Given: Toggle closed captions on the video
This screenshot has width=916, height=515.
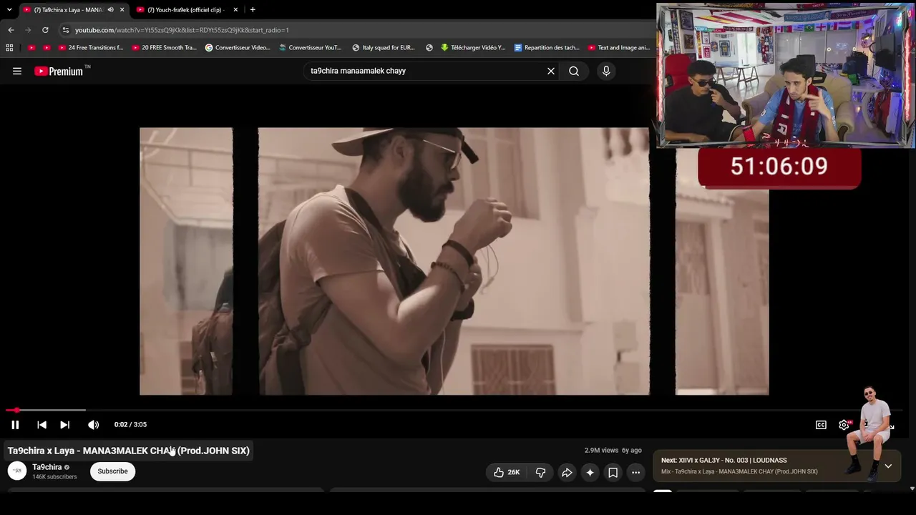Looking at the screenshot, I should coord(821,425).
